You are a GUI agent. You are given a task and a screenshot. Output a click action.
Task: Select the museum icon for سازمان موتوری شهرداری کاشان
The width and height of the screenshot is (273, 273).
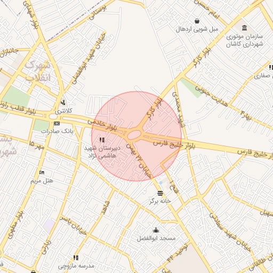[244, 28]
